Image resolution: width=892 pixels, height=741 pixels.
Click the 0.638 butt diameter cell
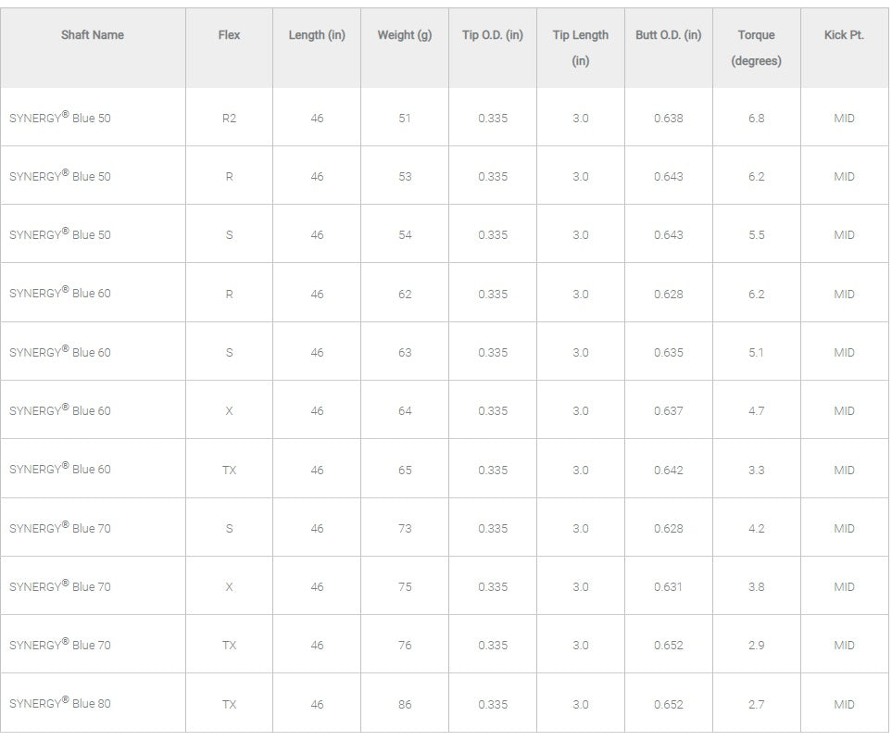669,119
